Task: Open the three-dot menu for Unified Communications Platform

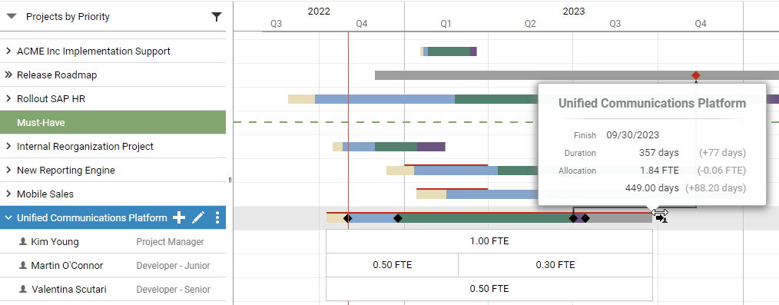Action: pyautogui.click(x=217, y=217)
